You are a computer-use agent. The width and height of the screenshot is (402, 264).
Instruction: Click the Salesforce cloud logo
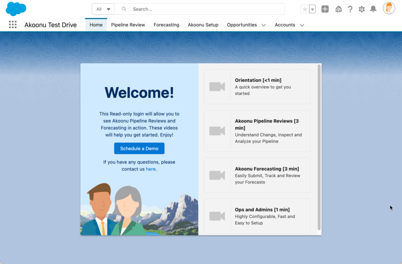click(x=16, y=9)
